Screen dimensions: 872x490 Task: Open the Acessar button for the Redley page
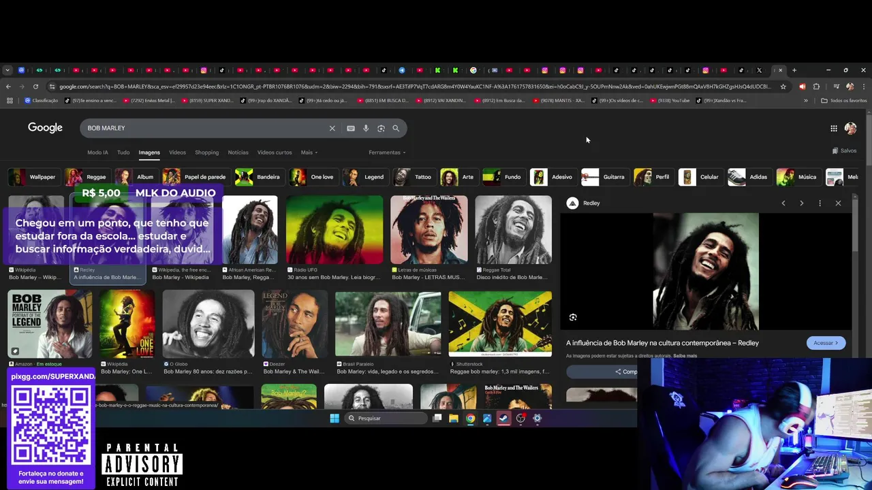[826, 343]
